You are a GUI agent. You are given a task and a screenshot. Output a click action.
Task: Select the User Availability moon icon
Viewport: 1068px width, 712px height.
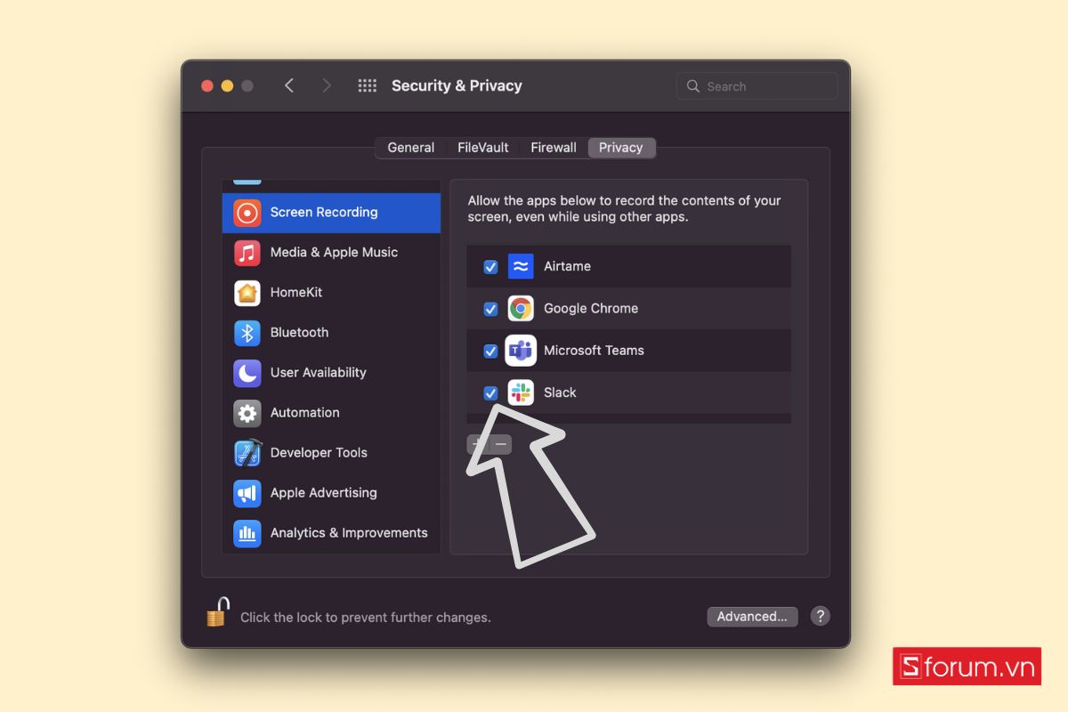pos(247,373)
